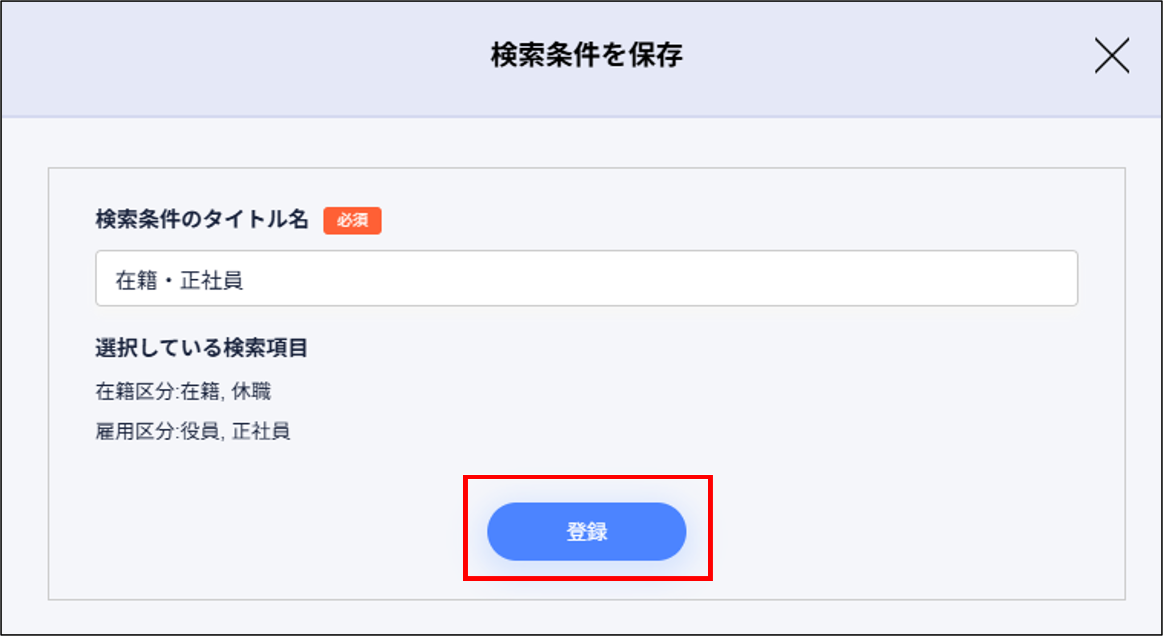1163x636 pixels.
Task: Select the 検索条件のタイトル名 label
Action: tap(203, 220)
